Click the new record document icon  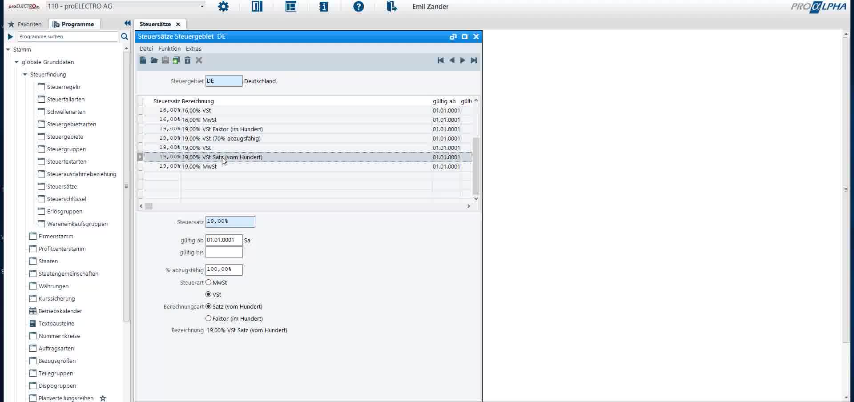143,60
